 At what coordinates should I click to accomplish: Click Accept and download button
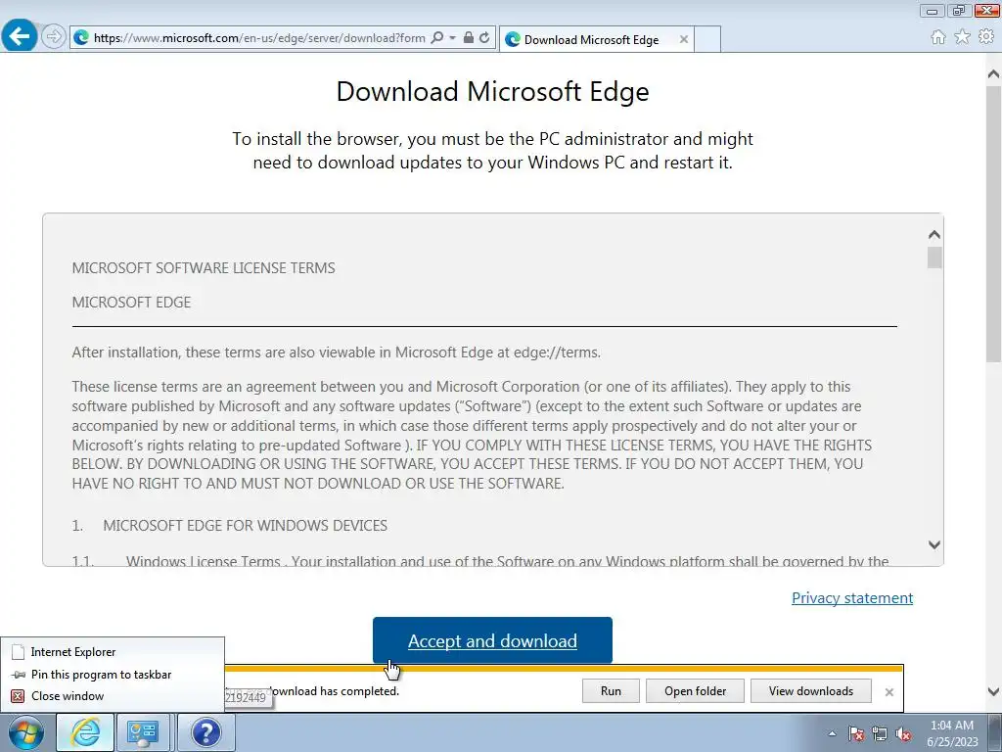coord(492,640)
